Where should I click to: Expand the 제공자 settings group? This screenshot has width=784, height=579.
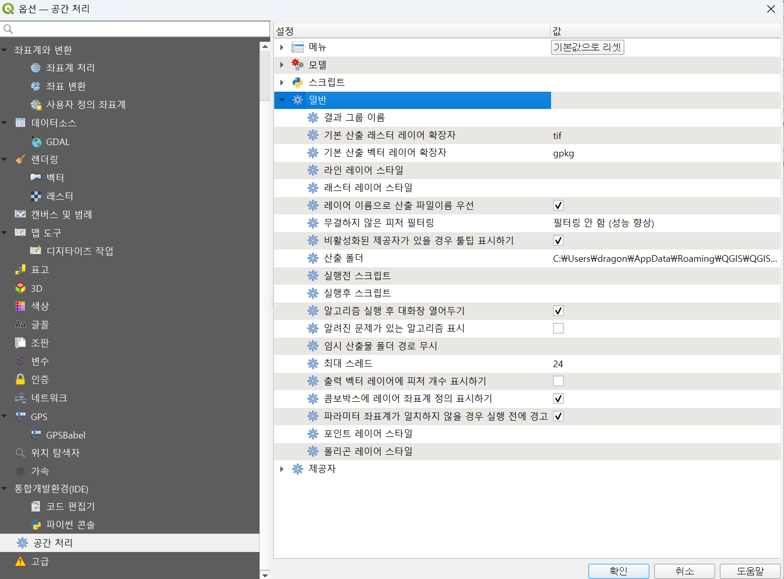click(282, 469)
